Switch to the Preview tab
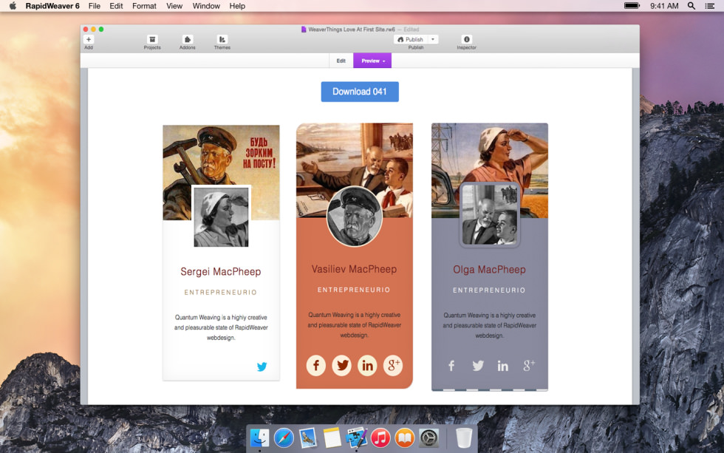Viewport: 724px width, 453px height. click(372, 61)
